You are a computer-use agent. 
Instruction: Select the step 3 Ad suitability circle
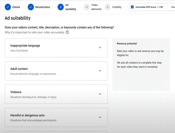(61, 7)
